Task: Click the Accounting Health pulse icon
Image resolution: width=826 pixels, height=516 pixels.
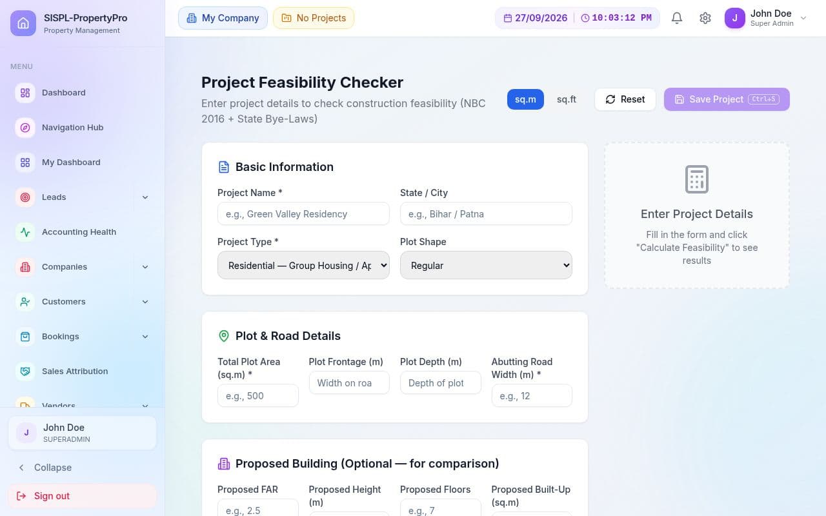Action: (x=25, y=232)
